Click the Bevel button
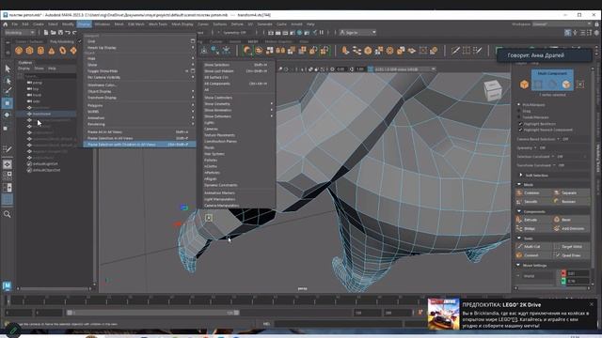602x338 pixels. (571, 220)
